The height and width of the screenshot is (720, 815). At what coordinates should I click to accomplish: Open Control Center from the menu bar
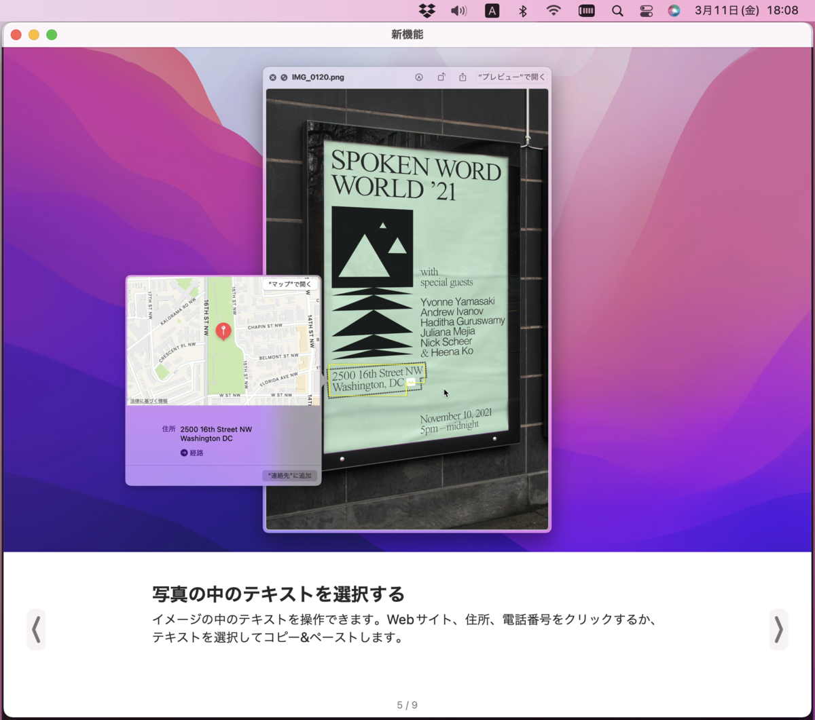(646, 10)
